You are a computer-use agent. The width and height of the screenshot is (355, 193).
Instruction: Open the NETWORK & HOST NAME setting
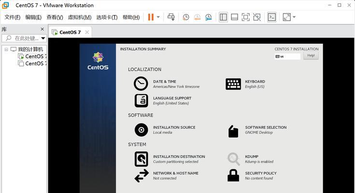[x=176, y=176]
